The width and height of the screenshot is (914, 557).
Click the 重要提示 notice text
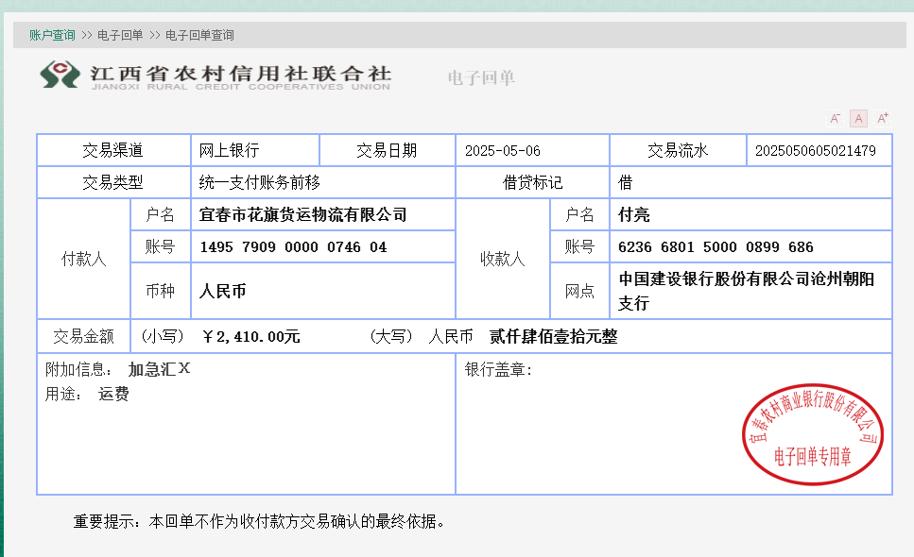coord(259,521)
